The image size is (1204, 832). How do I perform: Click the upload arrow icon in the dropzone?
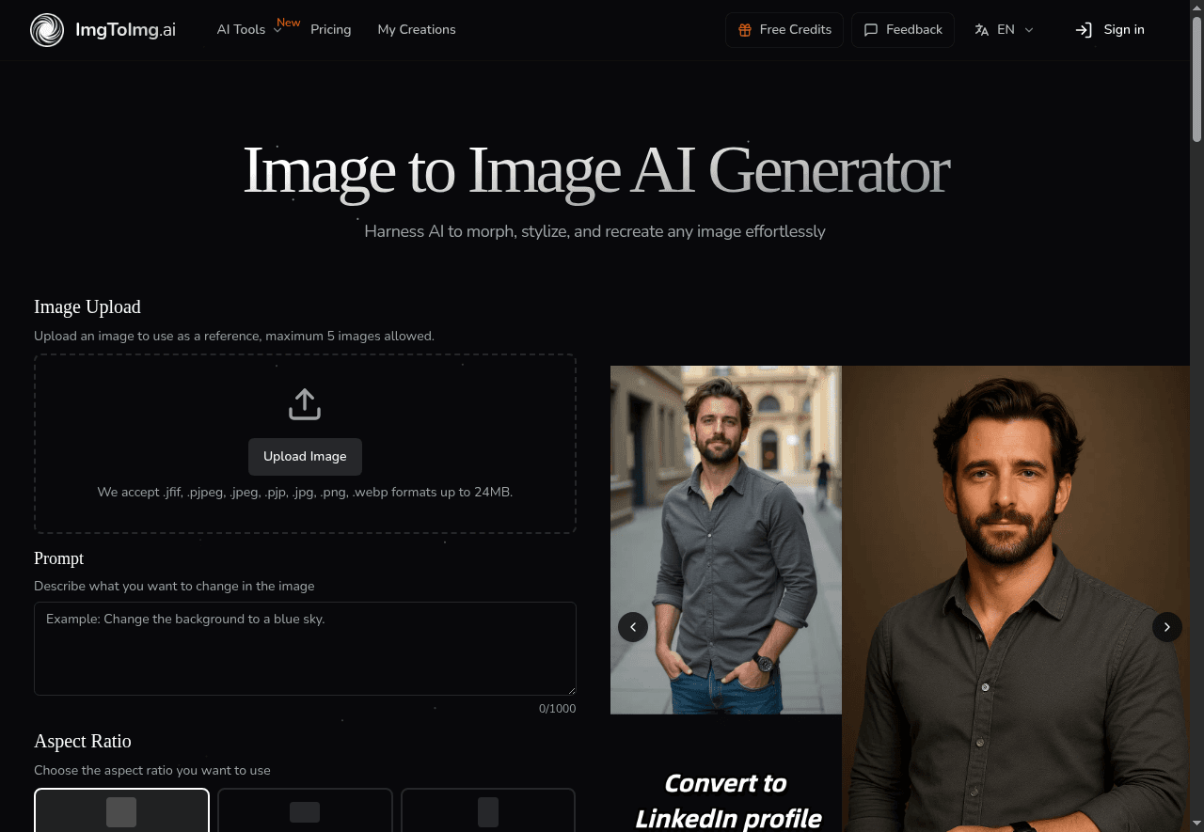pyautogui.click(x=305, y=402)
